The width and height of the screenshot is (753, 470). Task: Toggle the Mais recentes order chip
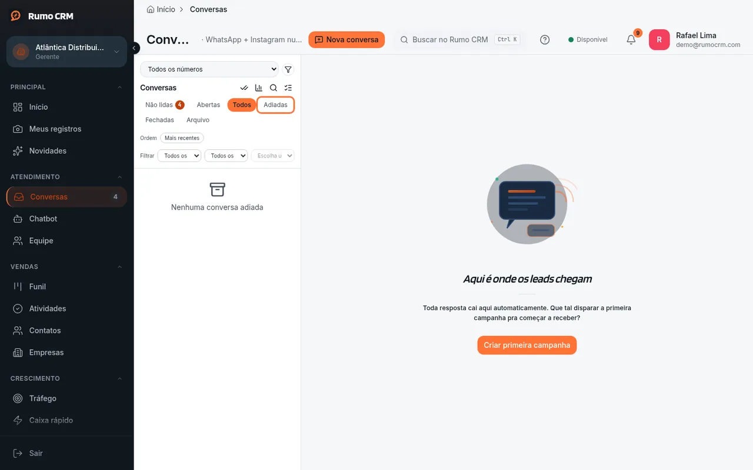(x=182, y=138)
